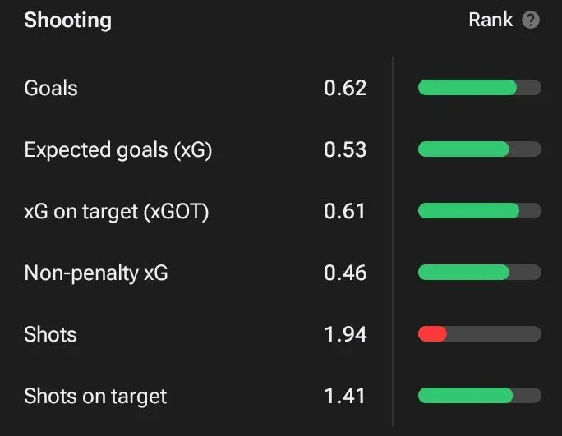This screenshot has height=436, width=562.
Task: Select the Goals stat label
Action: point(51,88)
